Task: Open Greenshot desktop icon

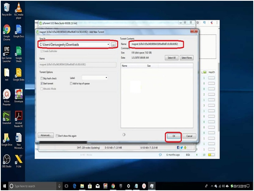Action: click(x=7, y=118)
